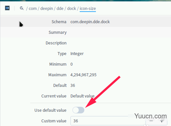Click the Type value 'Integer'
Viewport: 171px width, 126px height.
(77, 54)
